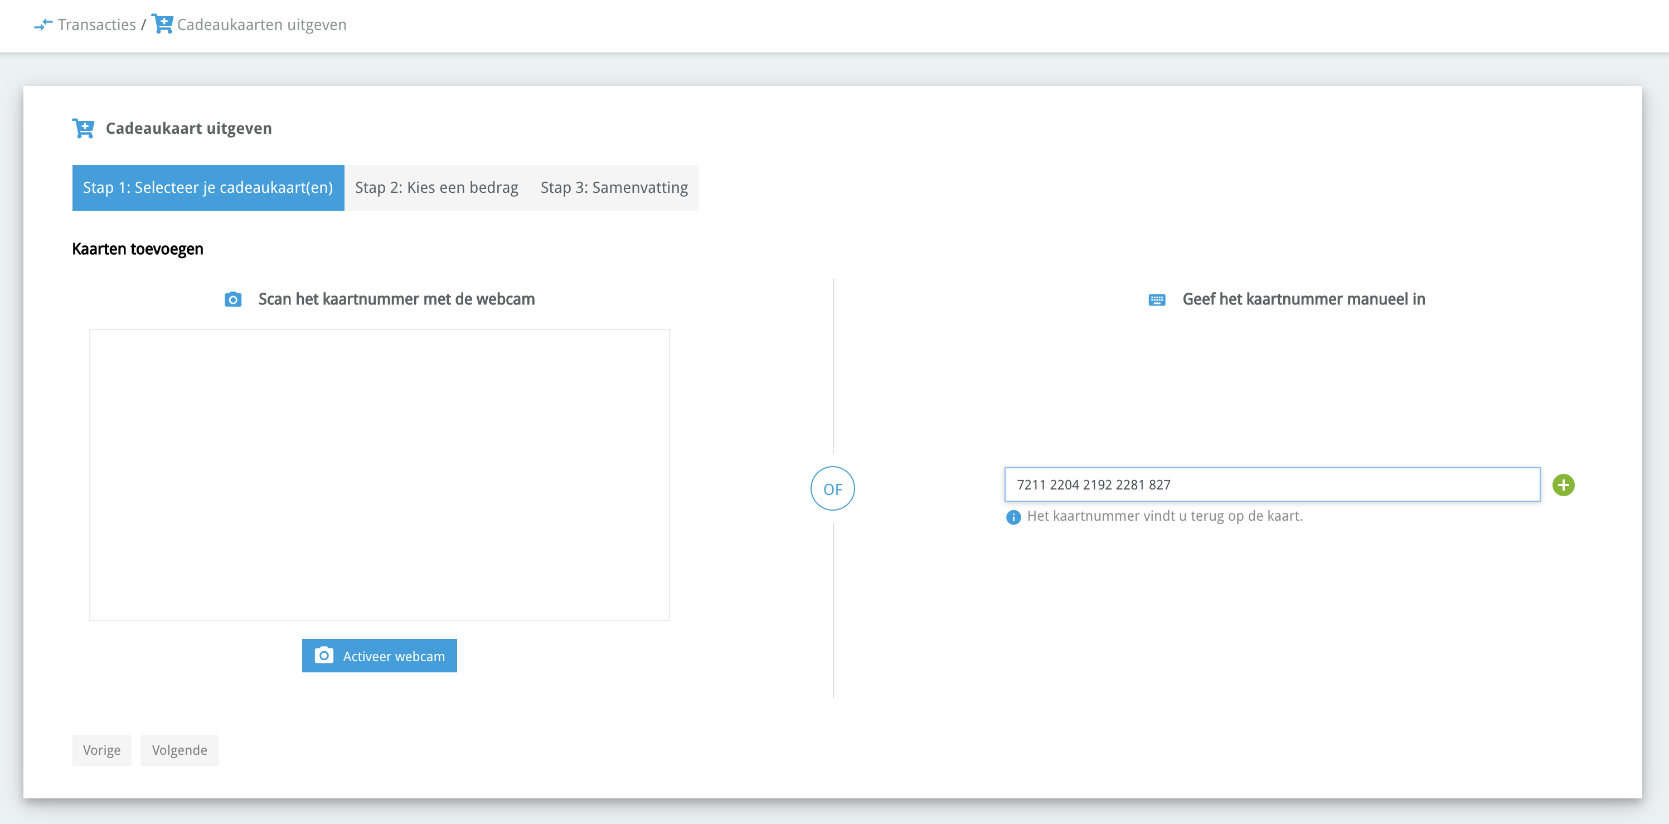
Task: Click the circular OF divider badge
Action: (833, 488)
